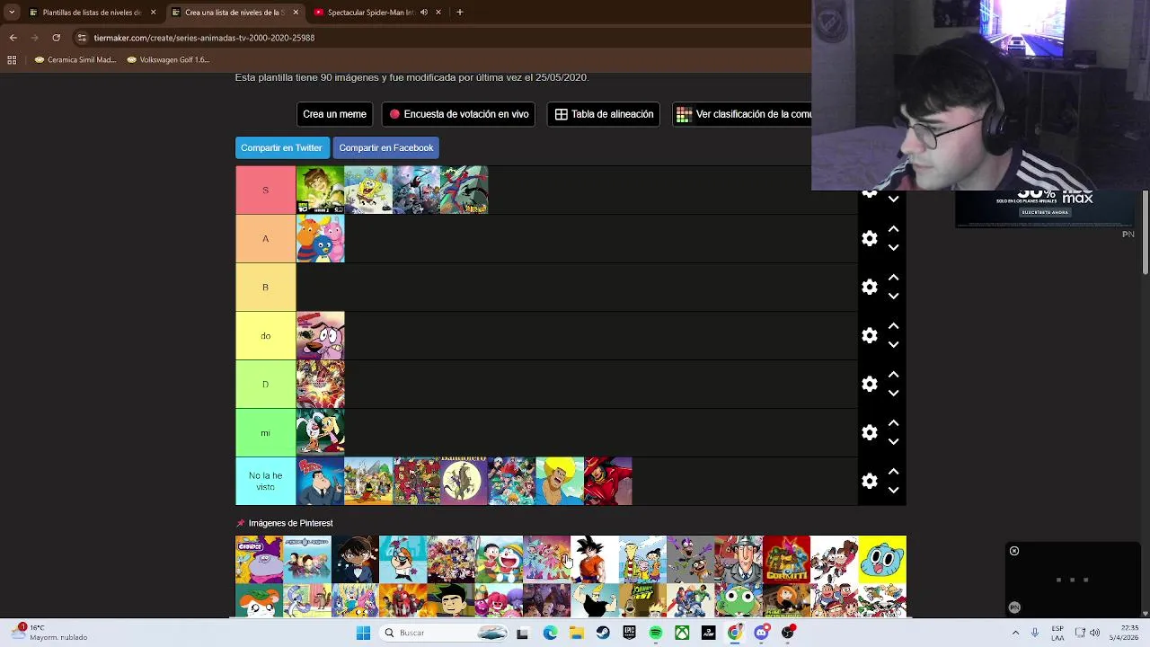
Task: Open settings gear for 'mi' tier row
Action: (x=869, y=432)
